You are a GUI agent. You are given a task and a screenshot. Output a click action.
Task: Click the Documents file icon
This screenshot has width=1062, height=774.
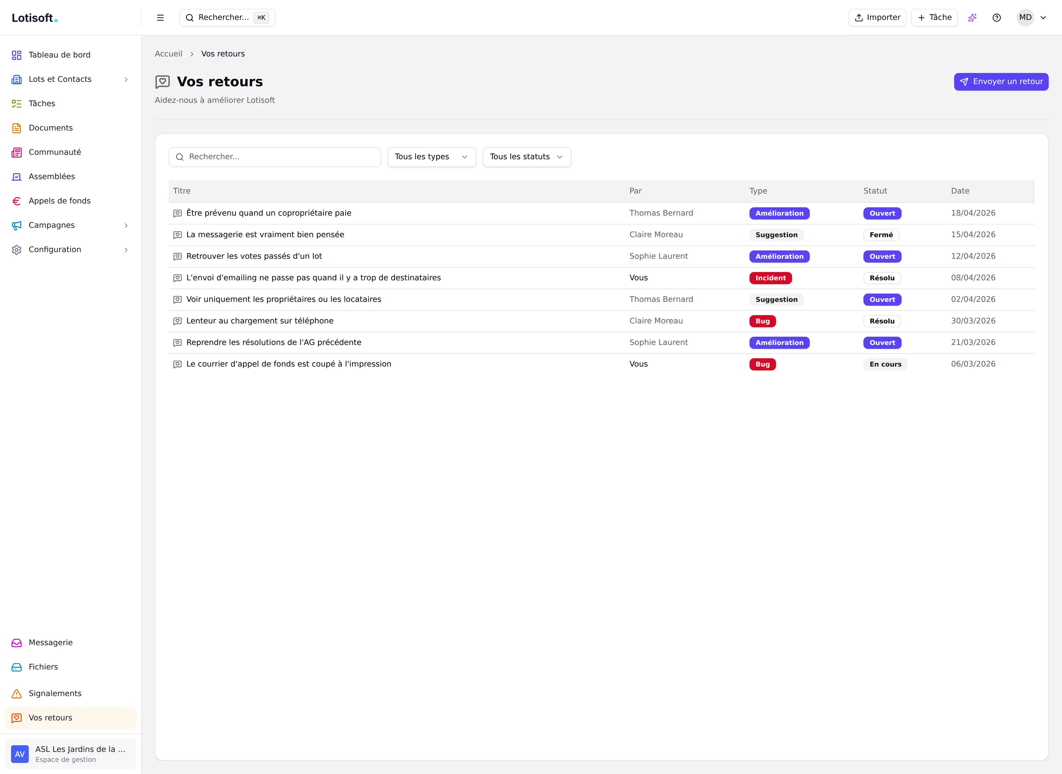click(x=16, y=128)
